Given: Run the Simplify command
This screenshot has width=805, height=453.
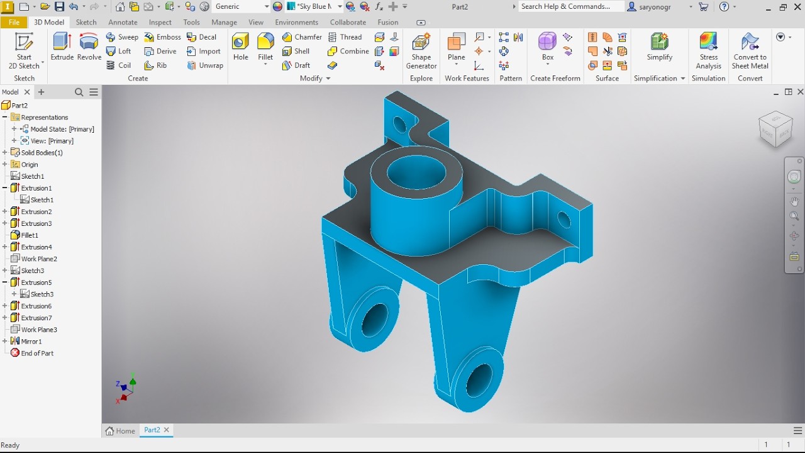Looking at the screenshot, I should 660,47.
